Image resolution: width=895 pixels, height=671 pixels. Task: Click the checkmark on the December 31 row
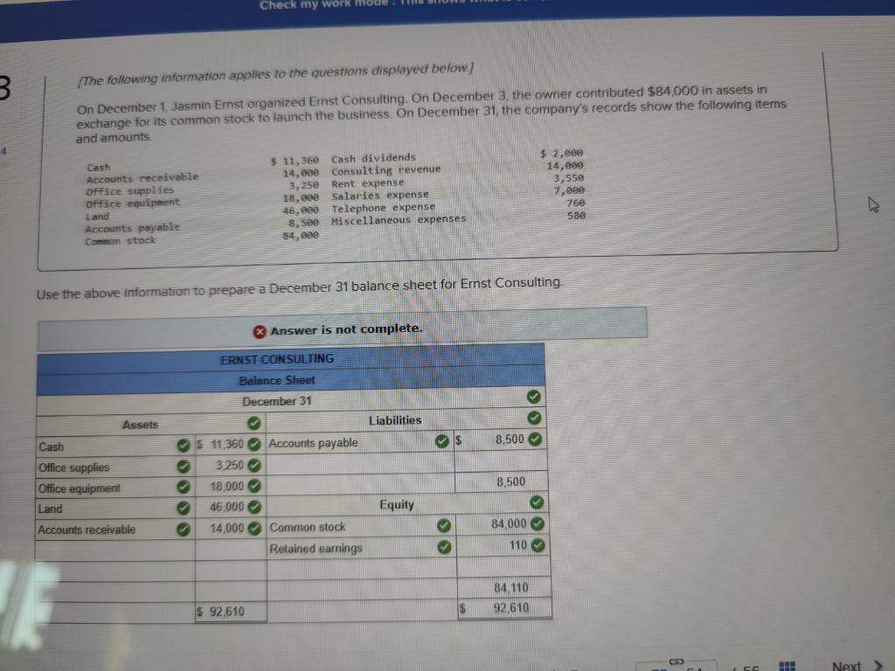(x=534, y=395)
